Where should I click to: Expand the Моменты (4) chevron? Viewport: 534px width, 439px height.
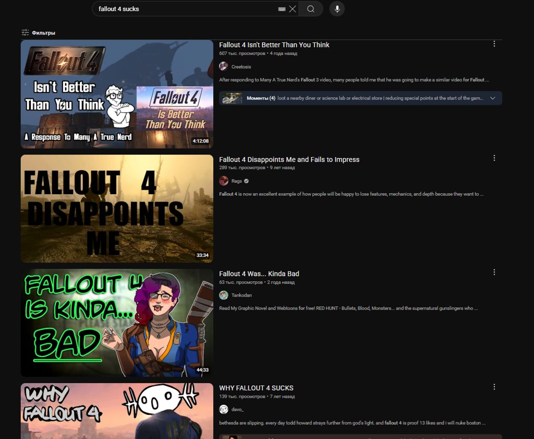pos(492,98)
